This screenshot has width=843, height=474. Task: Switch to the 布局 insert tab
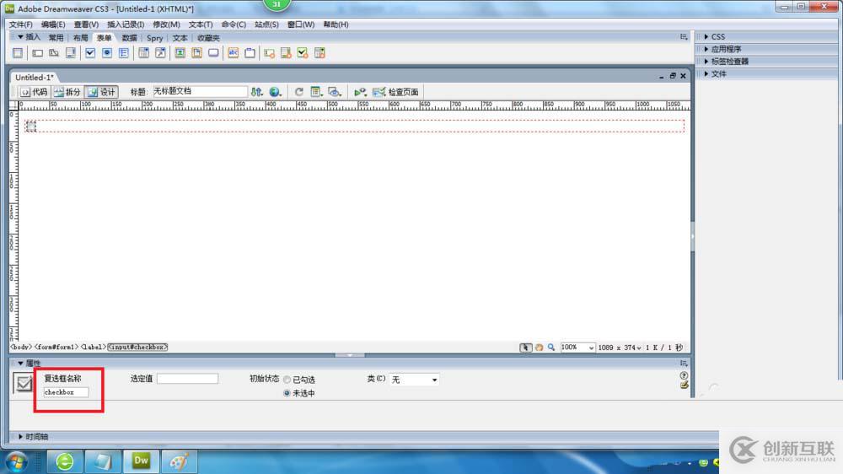pos(80,38)
